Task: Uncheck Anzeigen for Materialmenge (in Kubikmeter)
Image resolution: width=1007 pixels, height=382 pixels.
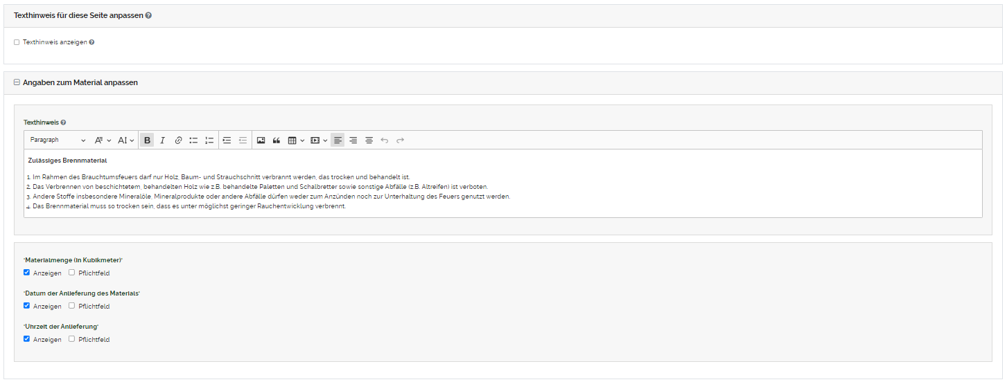Action: pyautogui.click(x=27, y=273)
